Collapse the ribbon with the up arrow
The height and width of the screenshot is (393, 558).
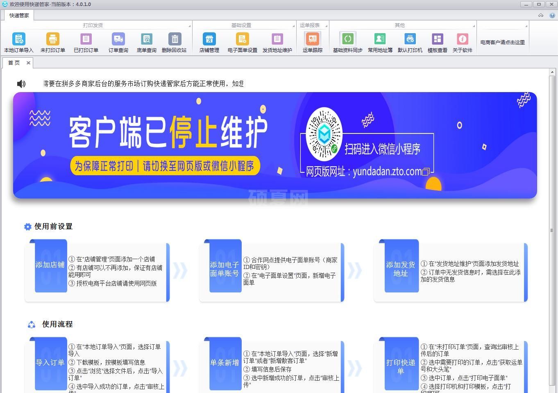coord(541,16)
